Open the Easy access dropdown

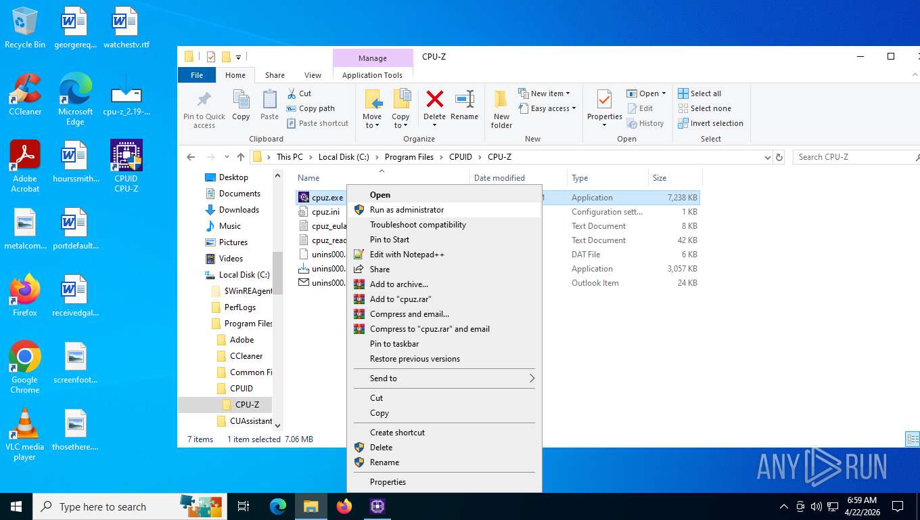547,108
